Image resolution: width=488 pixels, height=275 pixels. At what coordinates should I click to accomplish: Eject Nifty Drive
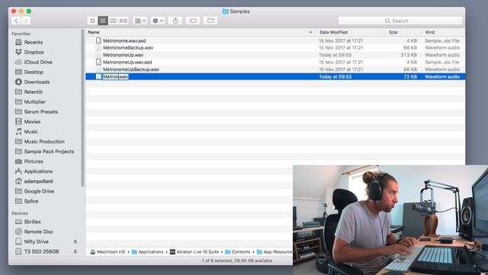75,241
